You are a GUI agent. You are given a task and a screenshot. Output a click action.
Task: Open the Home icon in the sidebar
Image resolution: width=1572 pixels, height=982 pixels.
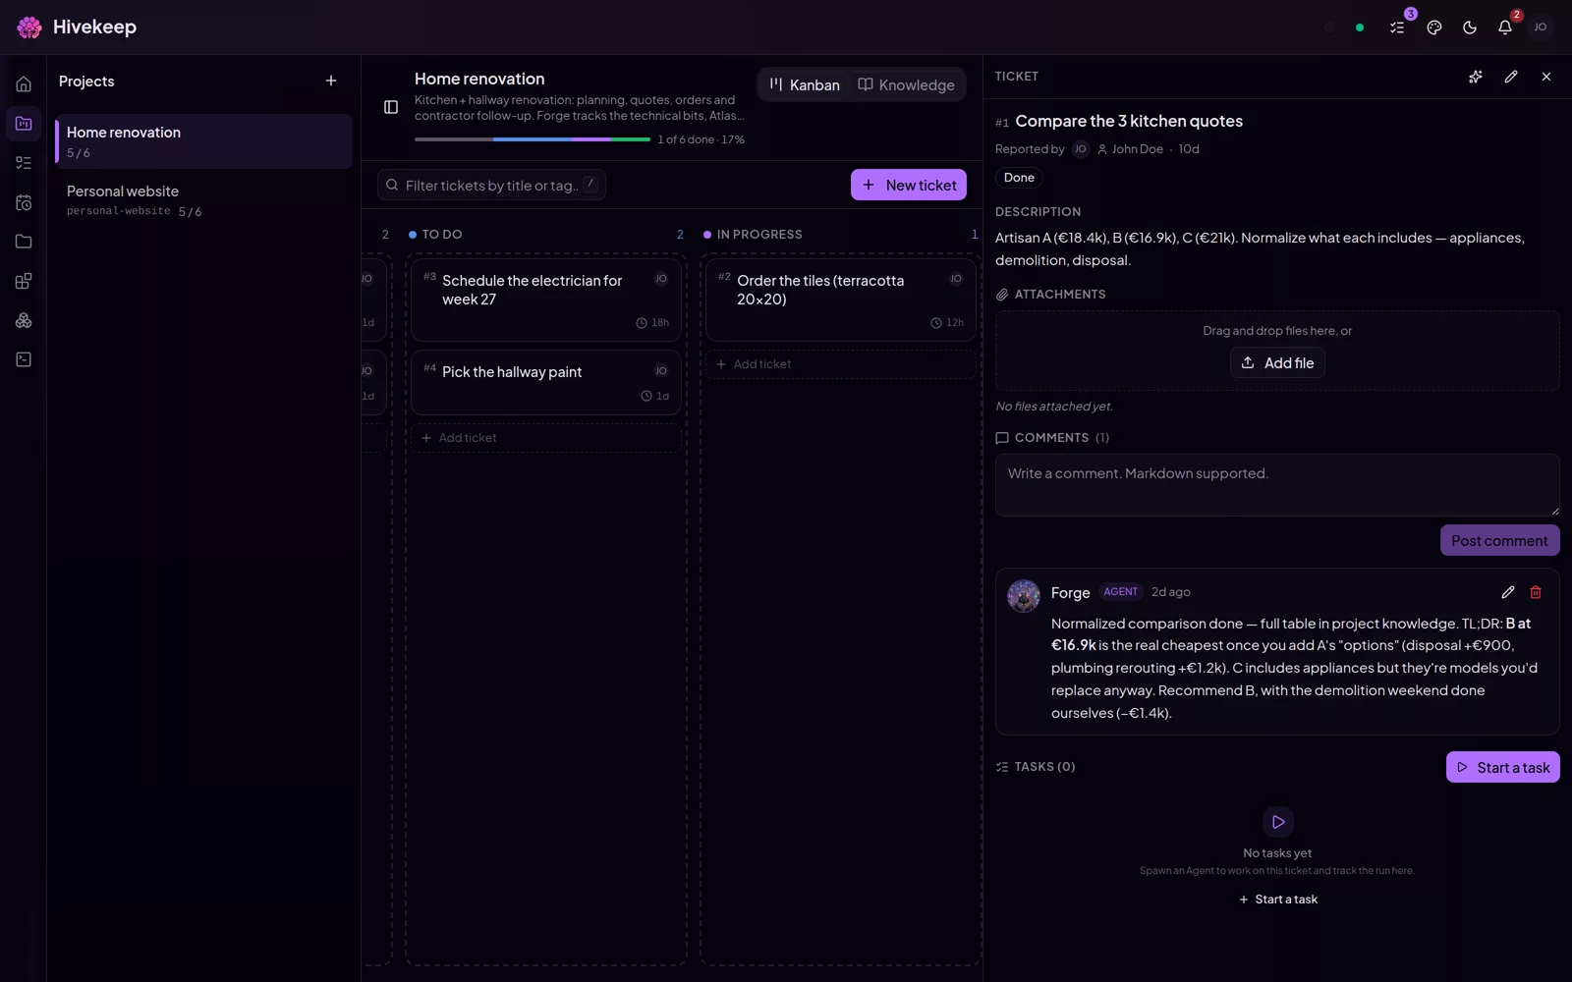point(24,84)
